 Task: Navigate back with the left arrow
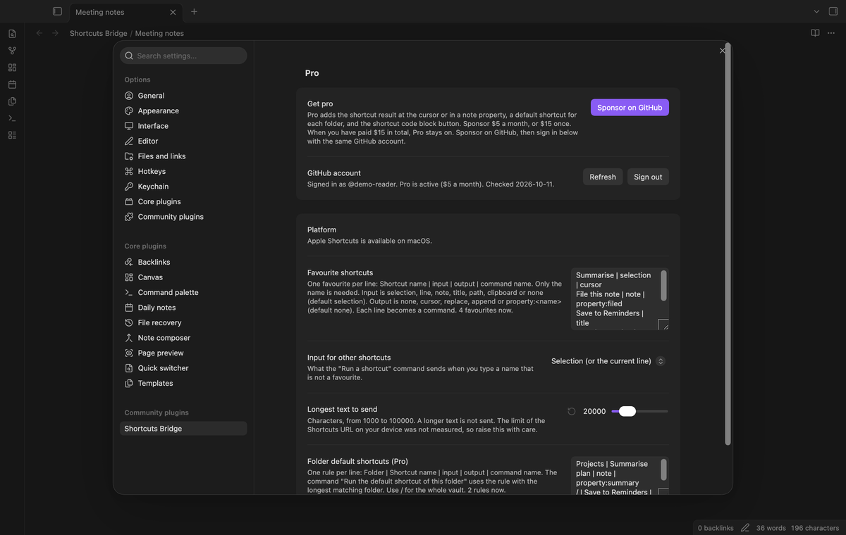click(x=39, y=33)
